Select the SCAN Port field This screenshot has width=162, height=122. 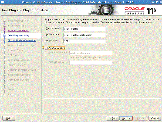[85, 41]
